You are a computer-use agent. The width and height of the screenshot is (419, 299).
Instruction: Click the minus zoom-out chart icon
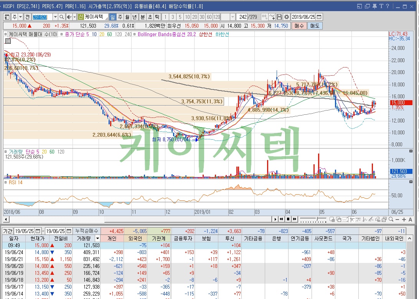398,220
